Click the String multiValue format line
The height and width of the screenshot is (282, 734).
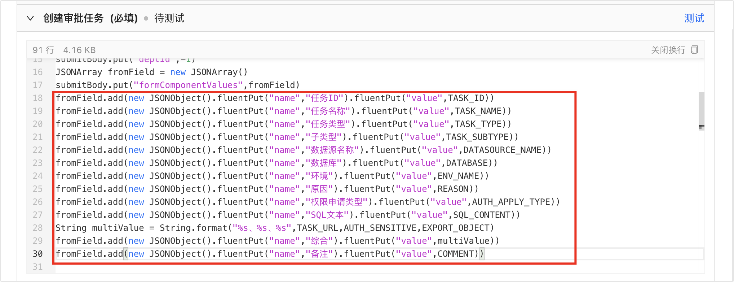(x=274, y=228)
